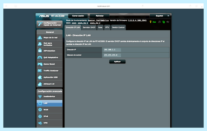Click the ASUS_5G-2 SSID link
This screenshot has width=207, height=131.
tap(95, 23)
